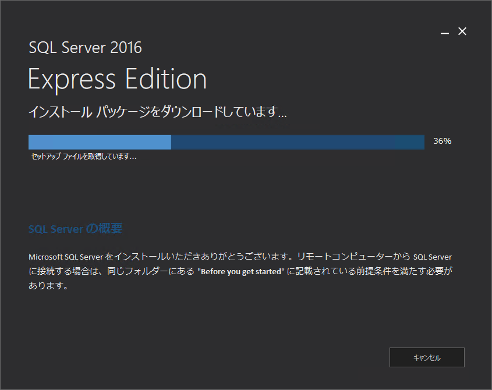Click the unfilled portion of the progress bar
The image size is (492, 390).
pyautogui.click(x=297, y=142)
